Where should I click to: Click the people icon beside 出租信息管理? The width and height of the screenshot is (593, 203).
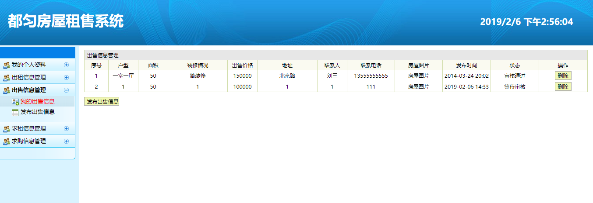[x=6, y=78]
